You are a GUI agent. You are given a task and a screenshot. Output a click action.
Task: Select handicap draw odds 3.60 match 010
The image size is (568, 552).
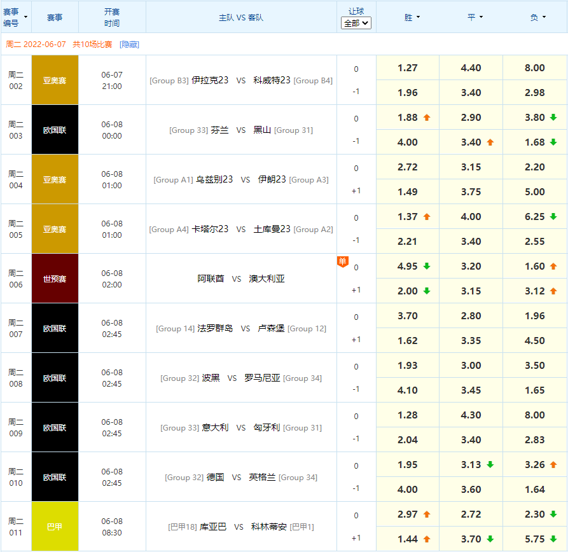471,490
